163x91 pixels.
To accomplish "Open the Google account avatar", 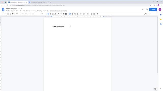I will pyautogui.click(x=160, y=10).
